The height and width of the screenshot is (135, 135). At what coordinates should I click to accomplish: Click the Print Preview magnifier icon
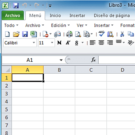pyautogui.click(x=78, y=34)
